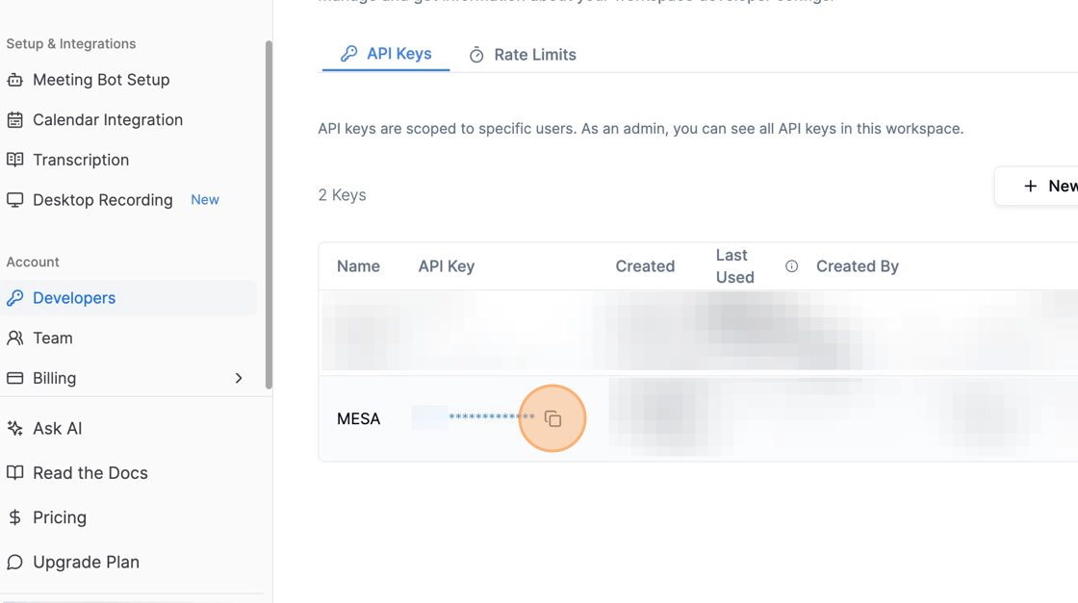This screenshot has height=603, width=1078.
Task: Select the API Keys tab
Action: 386,54
